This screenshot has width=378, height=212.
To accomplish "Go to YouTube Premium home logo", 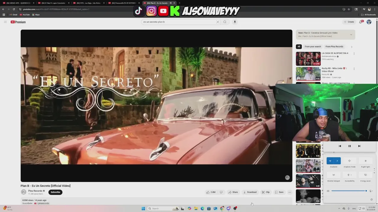I will tap(18, 22).
